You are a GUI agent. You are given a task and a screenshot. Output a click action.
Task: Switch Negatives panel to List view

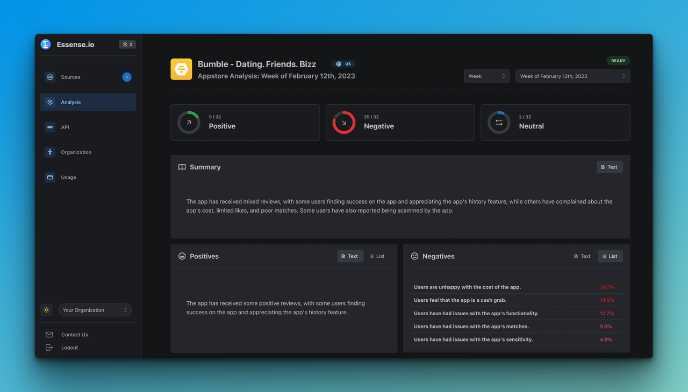[610, 256]
